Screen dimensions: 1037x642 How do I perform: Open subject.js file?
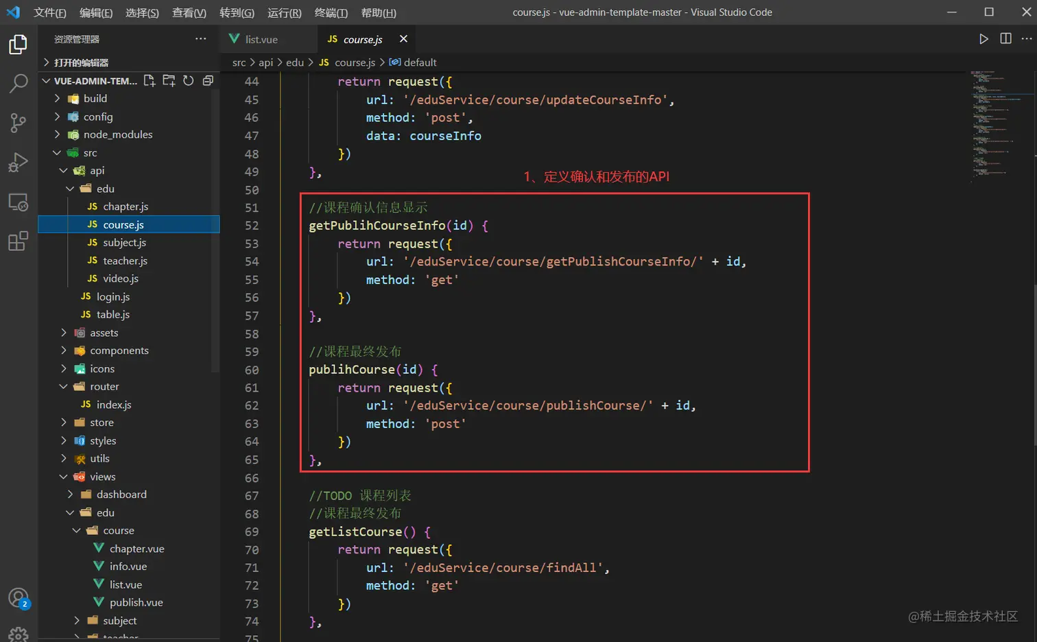click(x=129, y=242)
